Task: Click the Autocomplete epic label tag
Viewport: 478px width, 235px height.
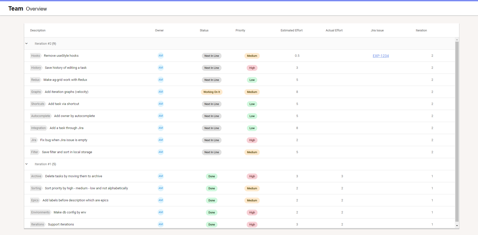Action: [x=41, y=116]
